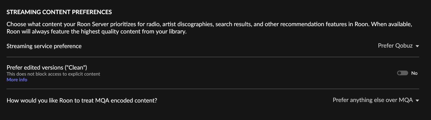The width and height of the screenshot is (431, 120).
Task: Open the "Prefer Qobuz" dropdown
Action: pos(395,46)
